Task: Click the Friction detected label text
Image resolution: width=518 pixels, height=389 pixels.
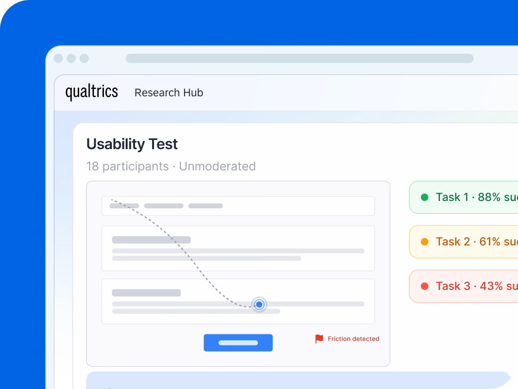Action: [353, 339]
